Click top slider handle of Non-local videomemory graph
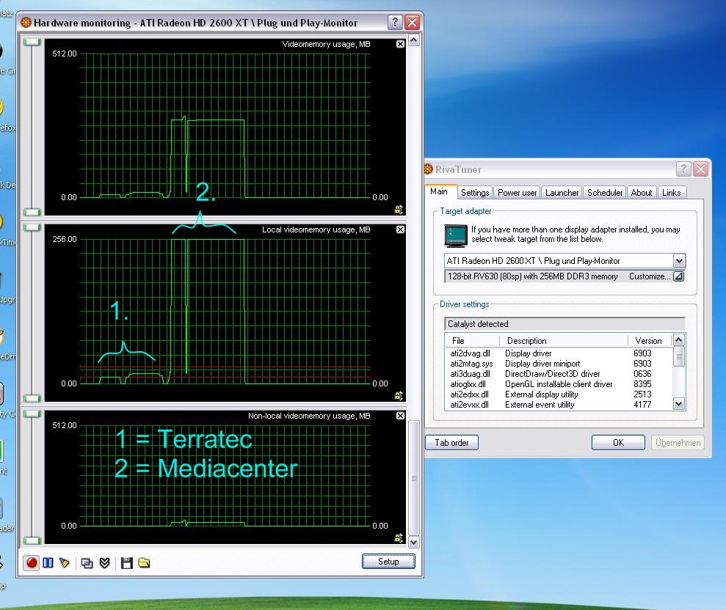The image size is (726, 610). point(32,414)
